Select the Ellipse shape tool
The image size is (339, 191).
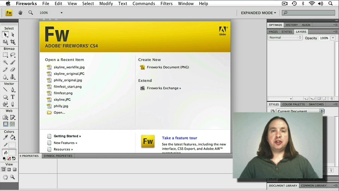pos(5,97)
